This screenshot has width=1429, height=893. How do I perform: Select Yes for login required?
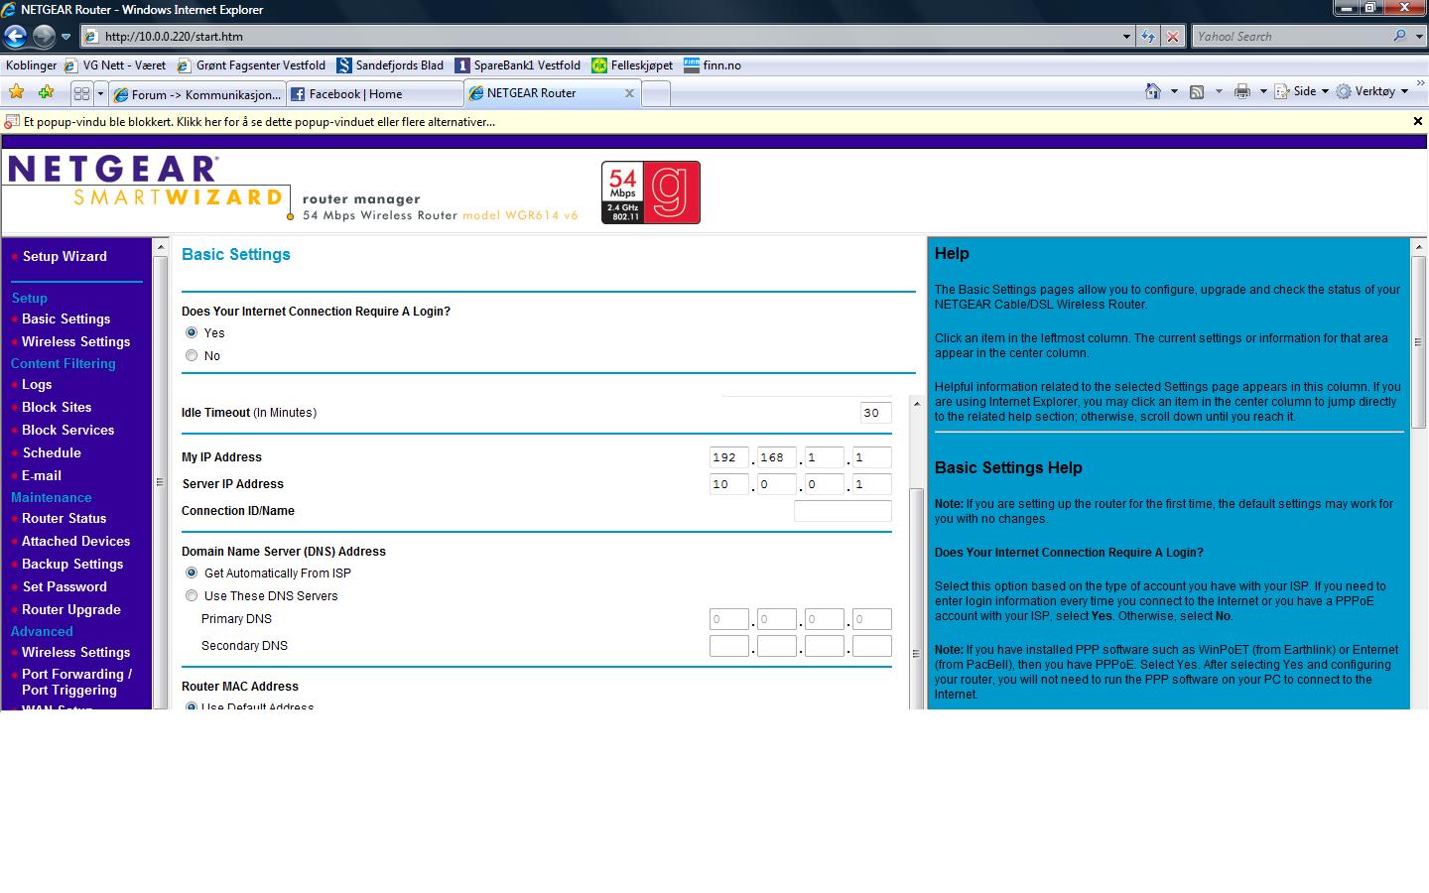click(x=192, y=332)
